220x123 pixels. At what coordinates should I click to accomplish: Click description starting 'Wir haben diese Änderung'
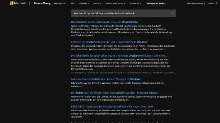coord(121,114)
